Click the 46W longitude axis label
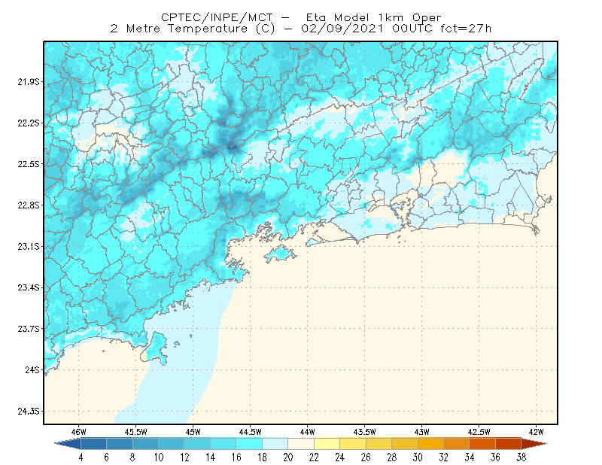602x465 pixels. pyautogui.click(x=79, y=432)
